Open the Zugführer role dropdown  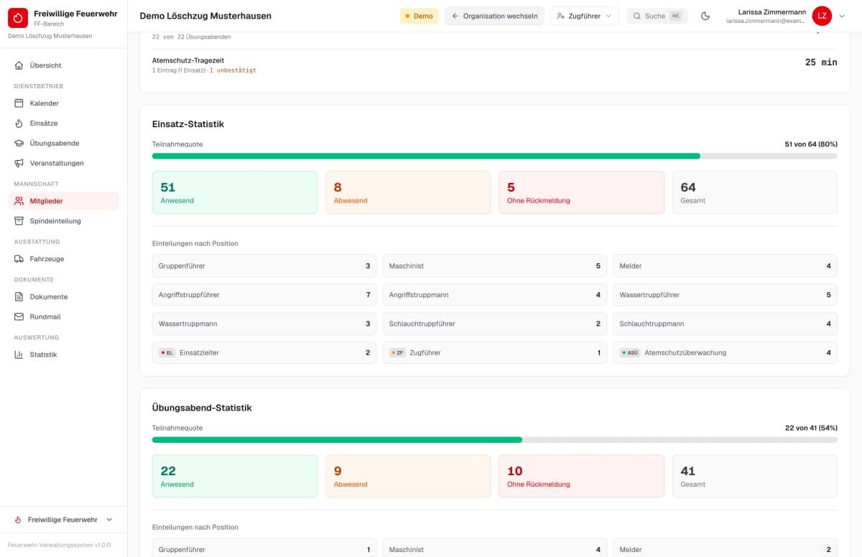point(585,16)
